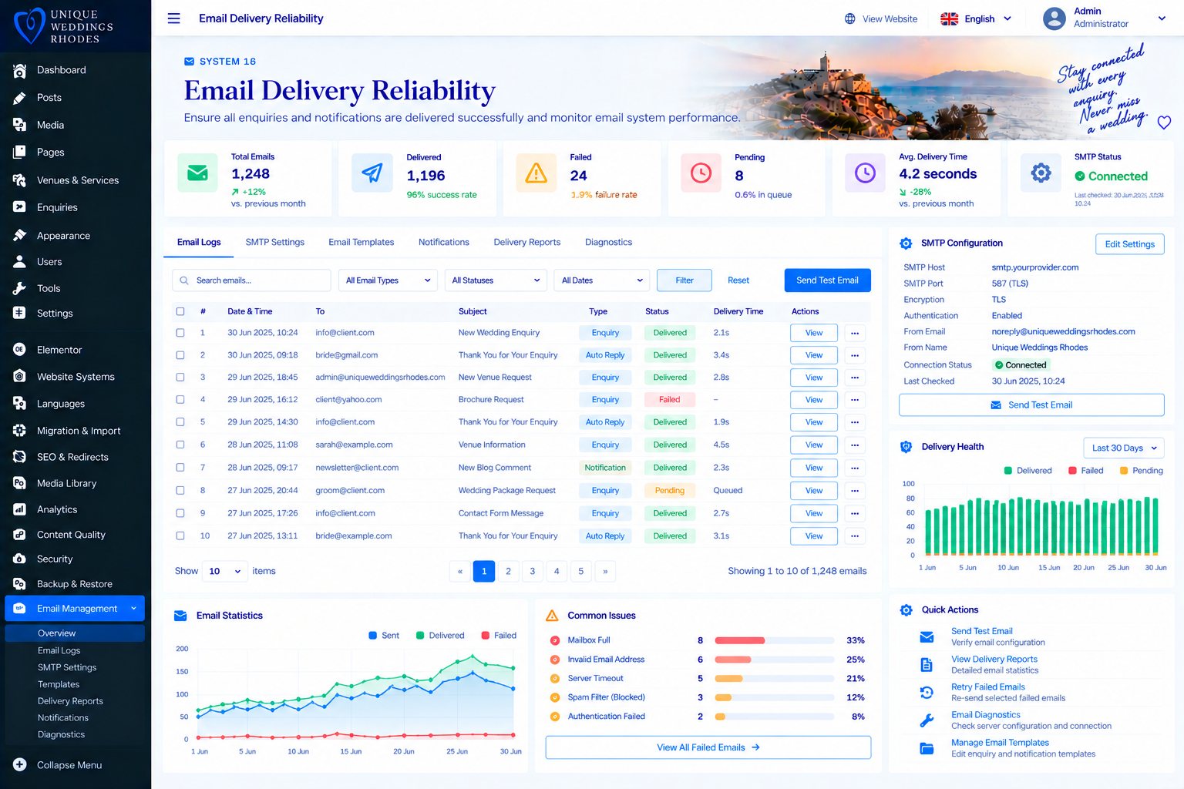This screenshot has height=789, width=1184.
Task: Open the Analytics chart icon
Action: [x=20, y=509]
